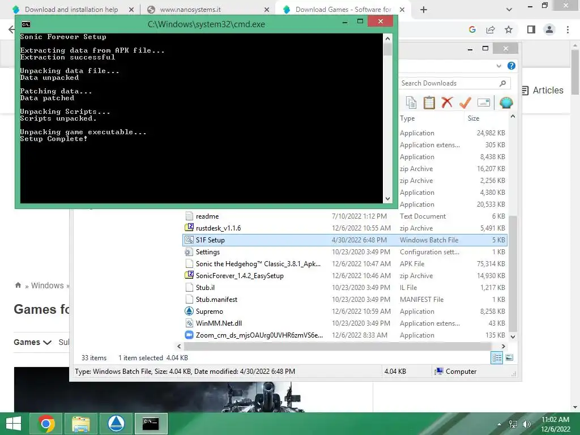The height and width of the screenshot is (435, 580).
Task: Click the volume speaker tray icon
Action: 526,424
